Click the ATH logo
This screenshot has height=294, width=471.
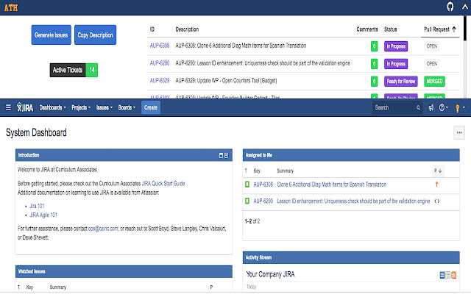(11, 7)
